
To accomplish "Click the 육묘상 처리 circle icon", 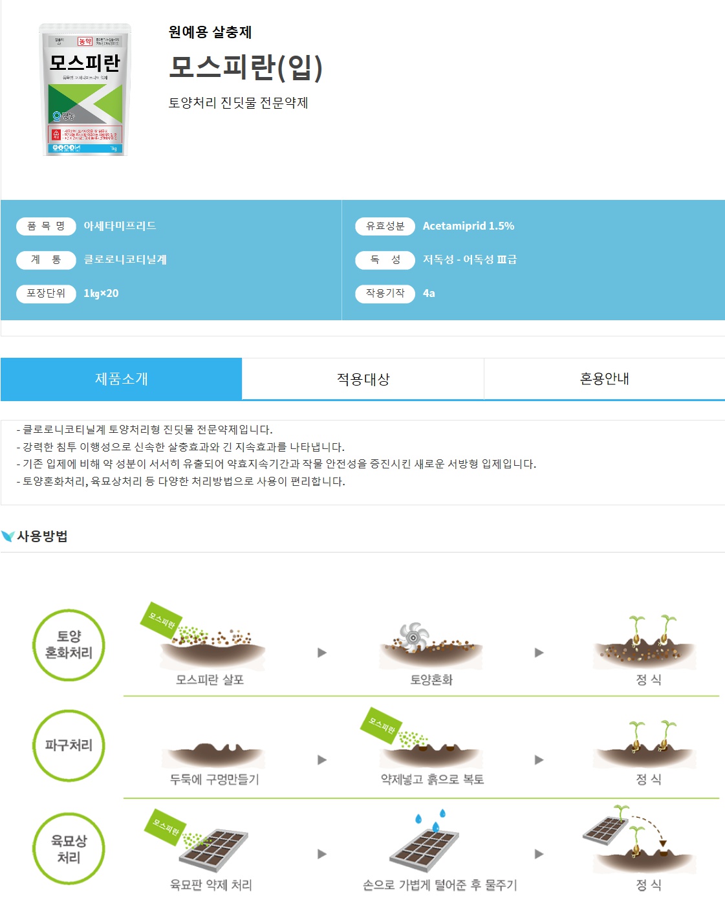I will 69,849.
